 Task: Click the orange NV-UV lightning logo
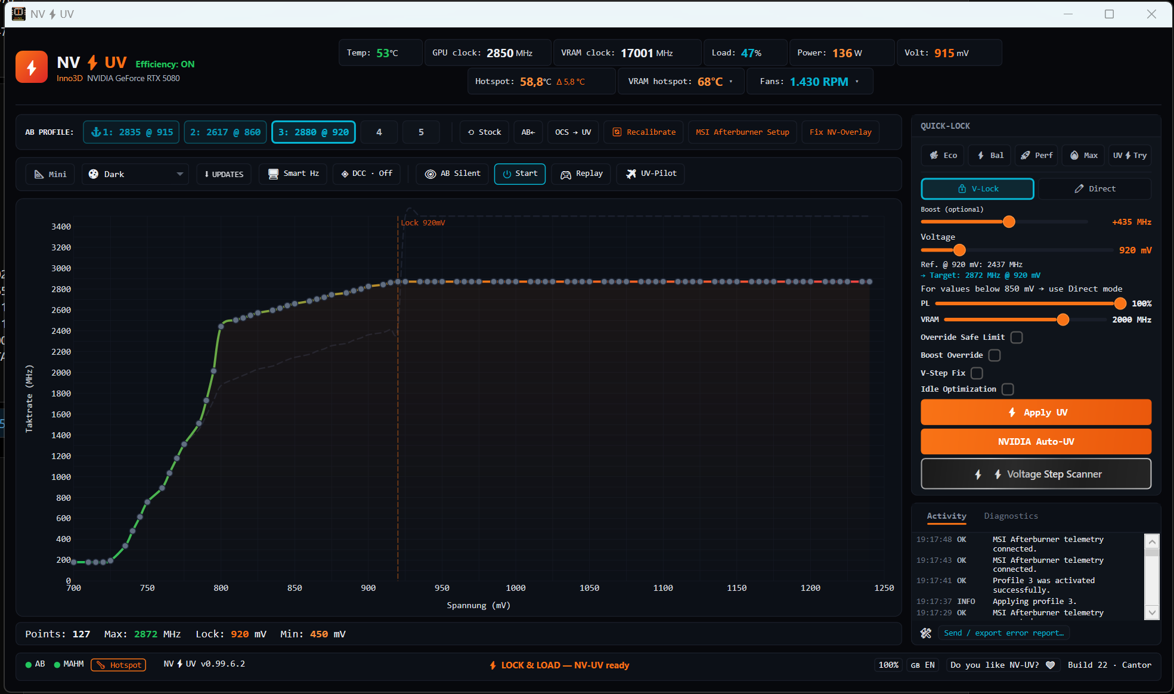(x=32, y=67)
